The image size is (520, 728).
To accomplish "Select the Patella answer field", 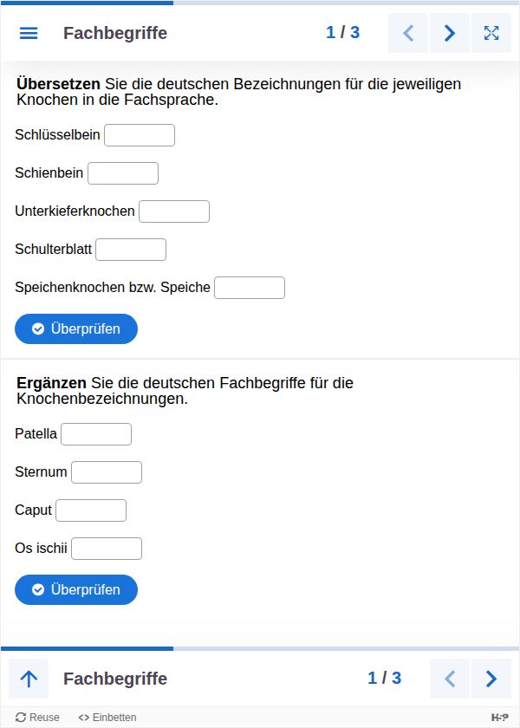I will (x=96, y=434).
